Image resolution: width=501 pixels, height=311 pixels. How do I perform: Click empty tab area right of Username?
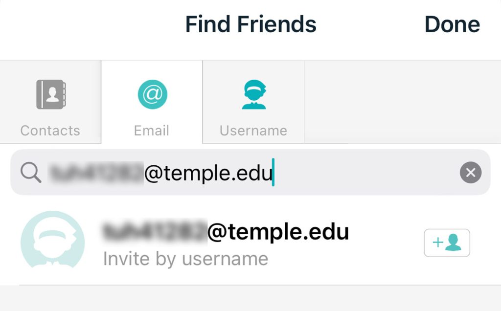[x=401, y=102]
